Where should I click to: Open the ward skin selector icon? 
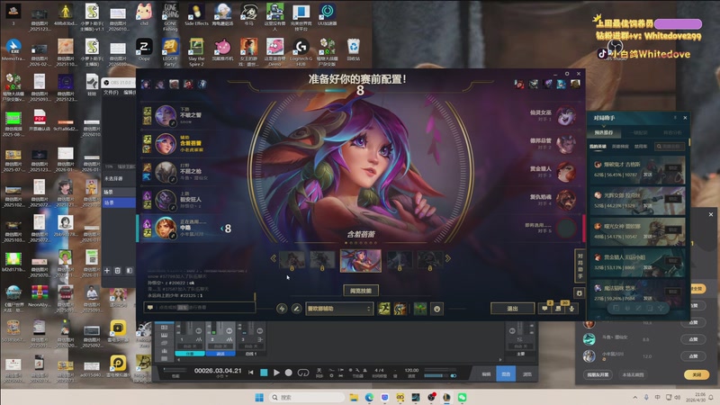tap(420, 309)
